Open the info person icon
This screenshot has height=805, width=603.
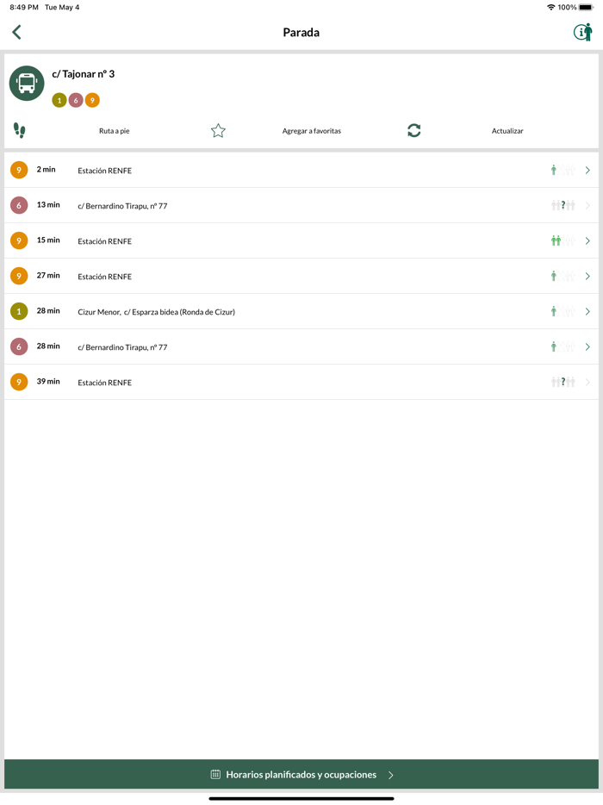(x=583, y=32)
